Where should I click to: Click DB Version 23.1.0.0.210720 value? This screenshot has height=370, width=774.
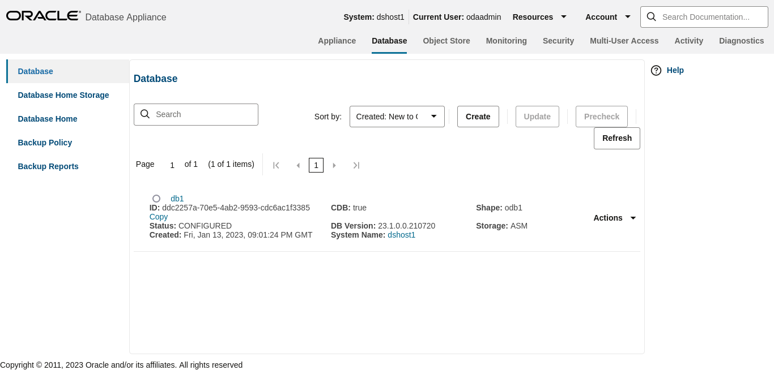(407, 226)
